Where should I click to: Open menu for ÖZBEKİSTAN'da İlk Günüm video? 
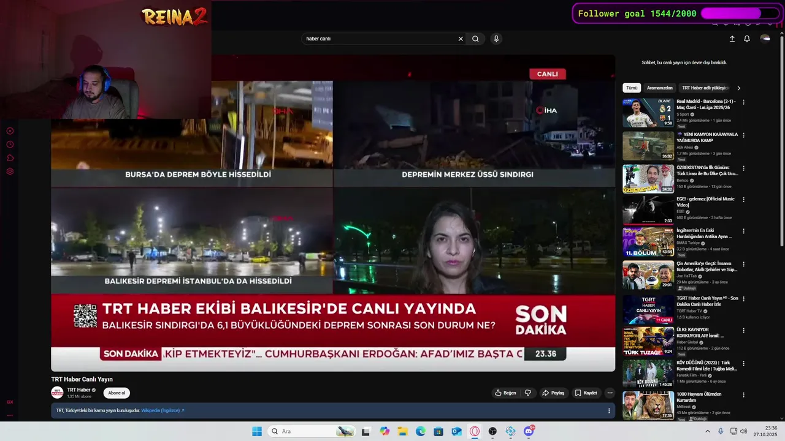click(x=744, y=168)
